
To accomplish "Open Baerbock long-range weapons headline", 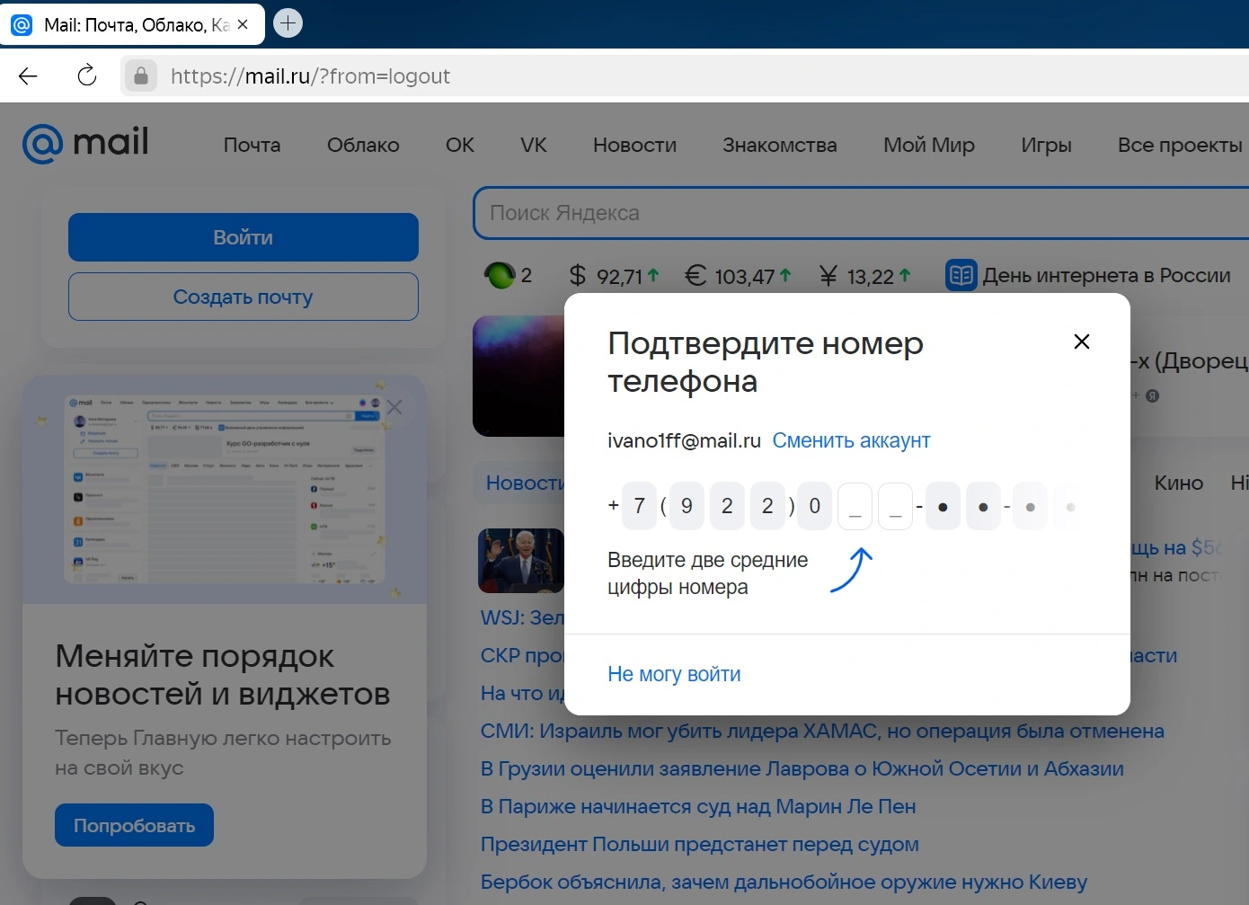I will (x=784, y=882).
